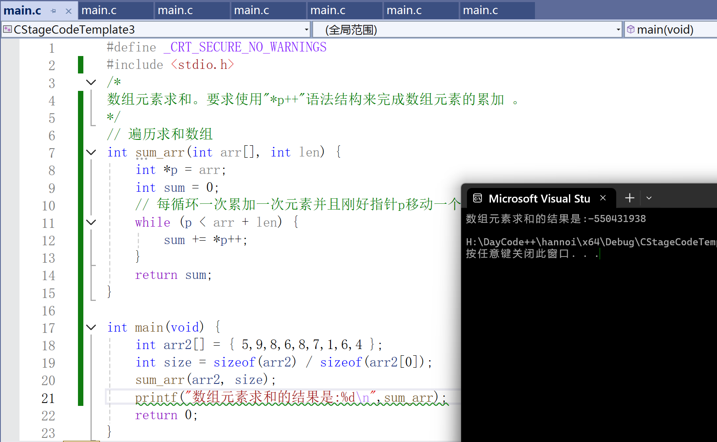Click the while condition 'p < arr + len'
Image resolution: width=717 pixels, height=442 pixels.
coord(232,222)
